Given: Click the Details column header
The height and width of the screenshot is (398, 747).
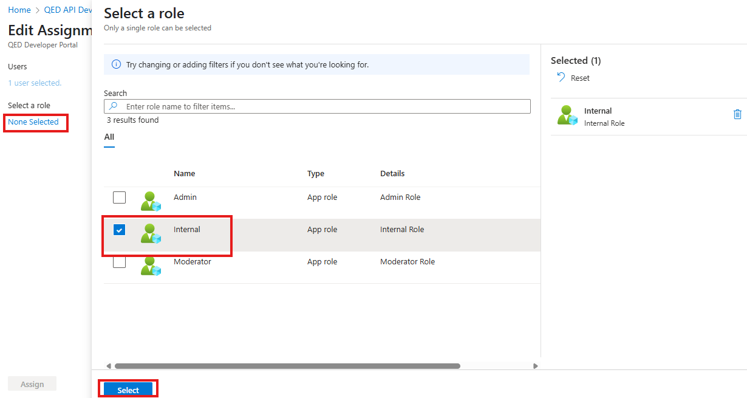Looking at the screenshot, I should coord(392,174).
